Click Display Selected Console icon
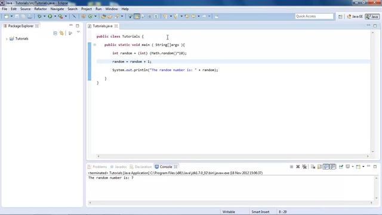Screen dimensions: 382x215 348,167
